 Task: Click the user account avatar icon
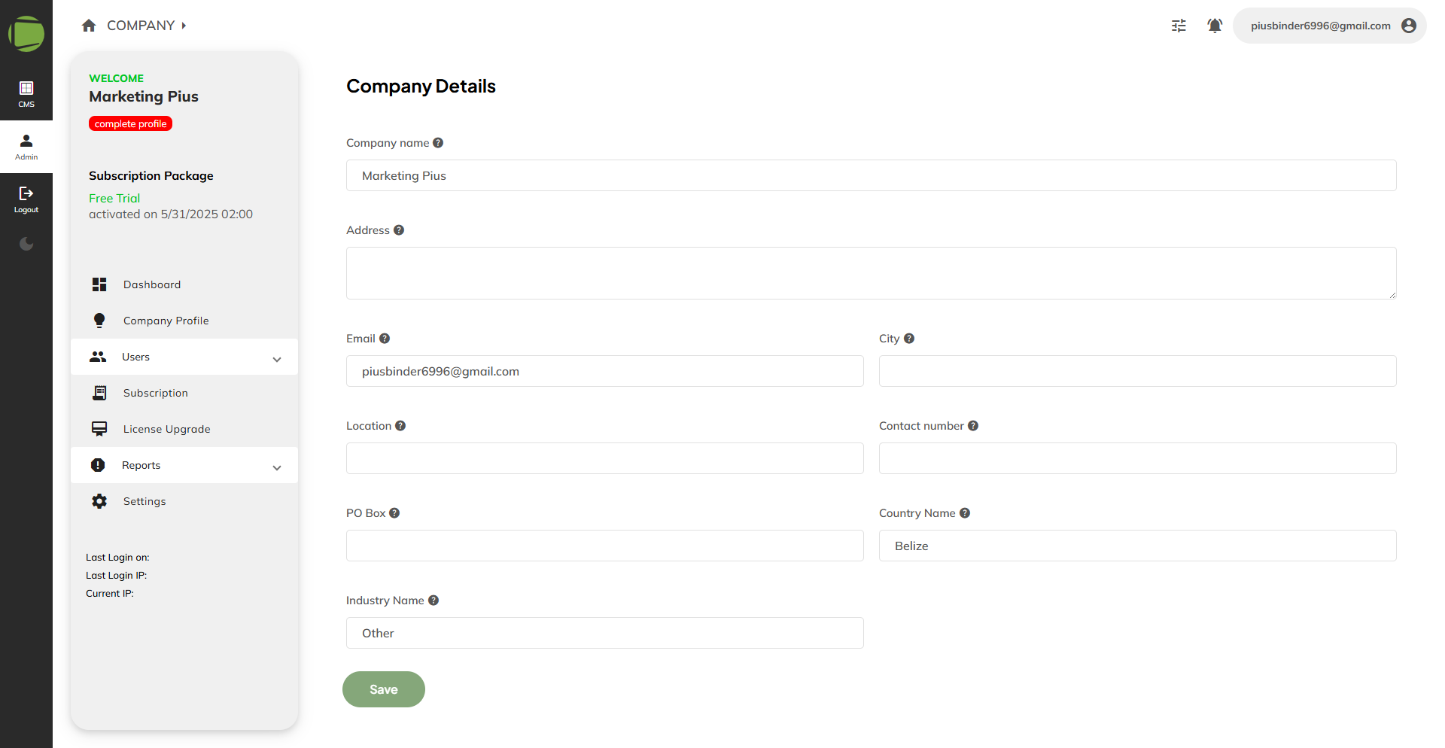(1409, 26)
